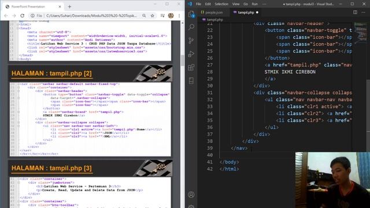Viewport: 370px width, 208px height.
Task: Open the Extensions view in VS Code
Action: click(191, 68)
